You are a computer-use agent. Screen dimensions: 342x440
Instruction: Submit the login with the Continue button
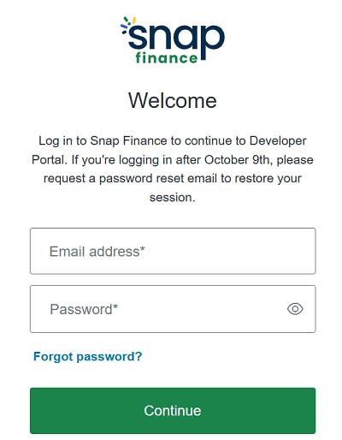point(173,411)
